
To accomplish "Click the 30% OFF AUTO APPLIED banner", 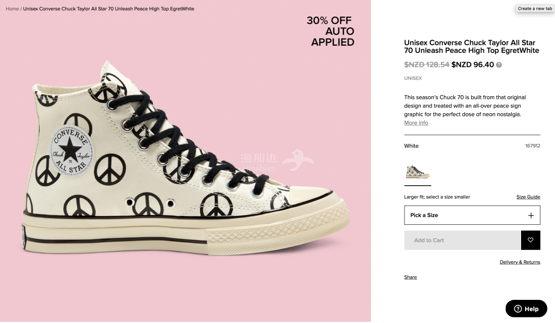I will coord(330,31).
